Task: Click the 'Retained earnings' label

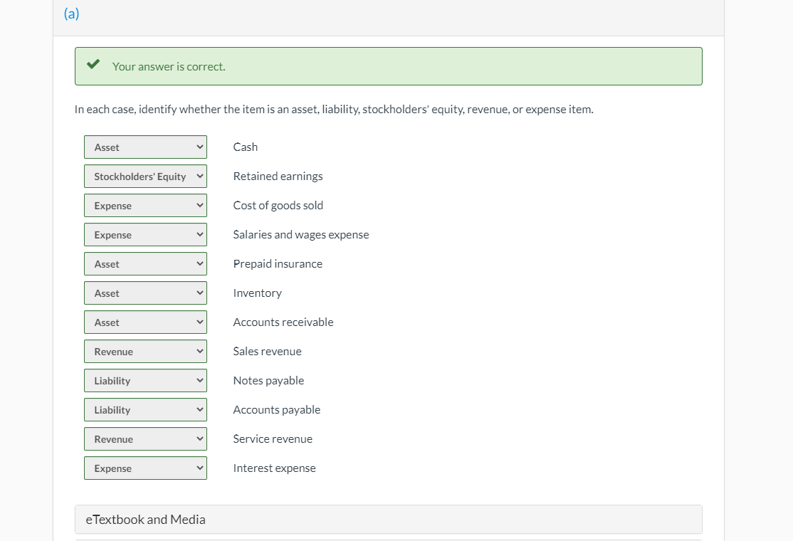Action: coord(278,177)
